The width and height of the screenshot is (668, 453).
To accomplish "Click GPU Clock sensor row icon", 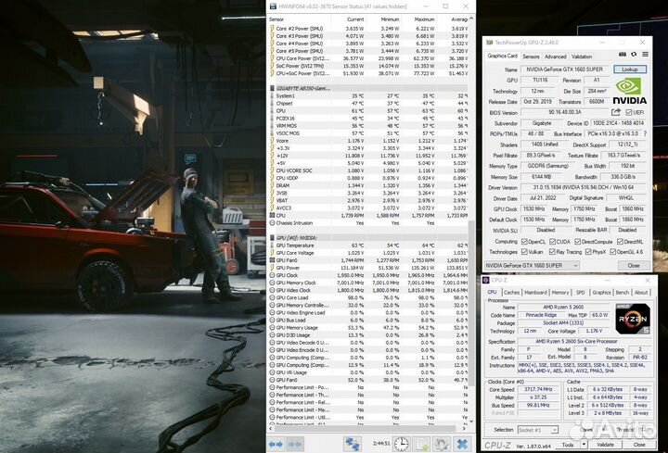I will coord(272,275).
